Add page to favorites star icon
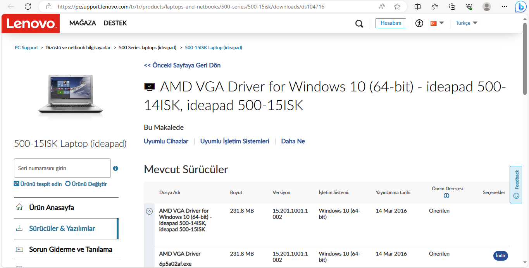 coord(397,7)
